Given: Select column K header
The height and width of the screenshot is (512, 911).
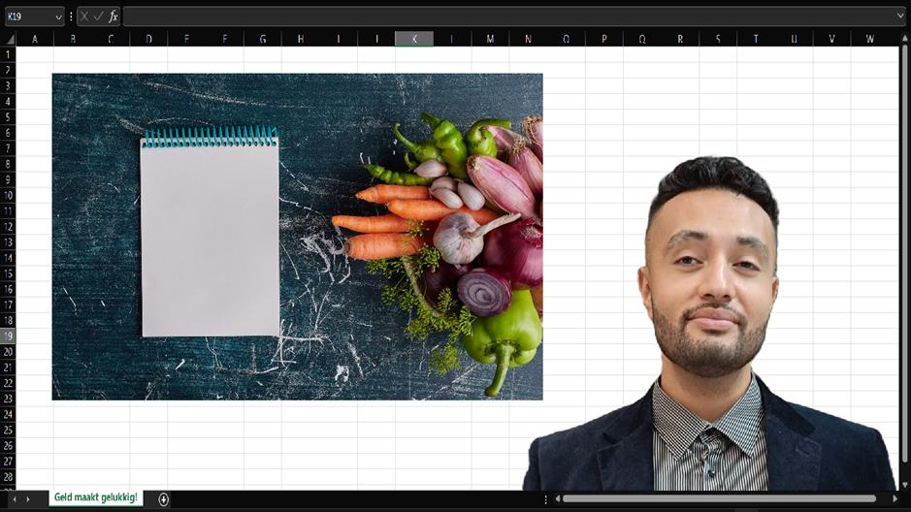Looking at the screenshot, I should tap(414, 39).
